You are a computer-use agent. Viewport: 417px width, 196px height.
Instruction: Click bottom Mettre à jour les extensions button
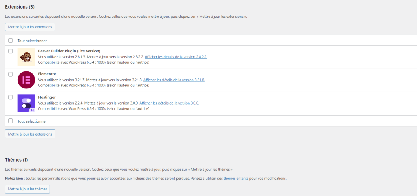pos(30,134)
